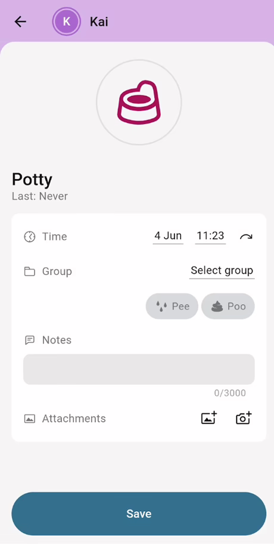Open date picker showing 4 Jun
This screenshot has width=274, height=544.
click(168, 236)
